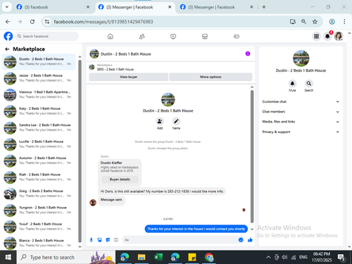Open the Friends icon in top navigation
352x264 pixels.
coord(142,37)
